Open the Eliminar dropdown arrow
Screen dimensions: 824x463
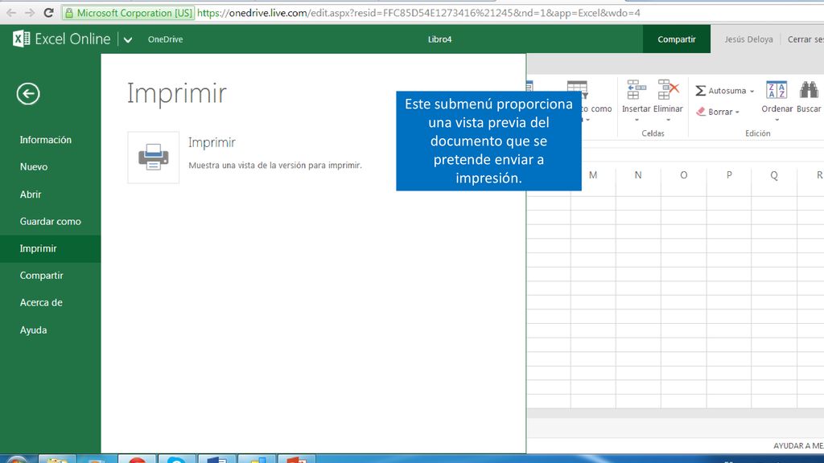point(668,120)
